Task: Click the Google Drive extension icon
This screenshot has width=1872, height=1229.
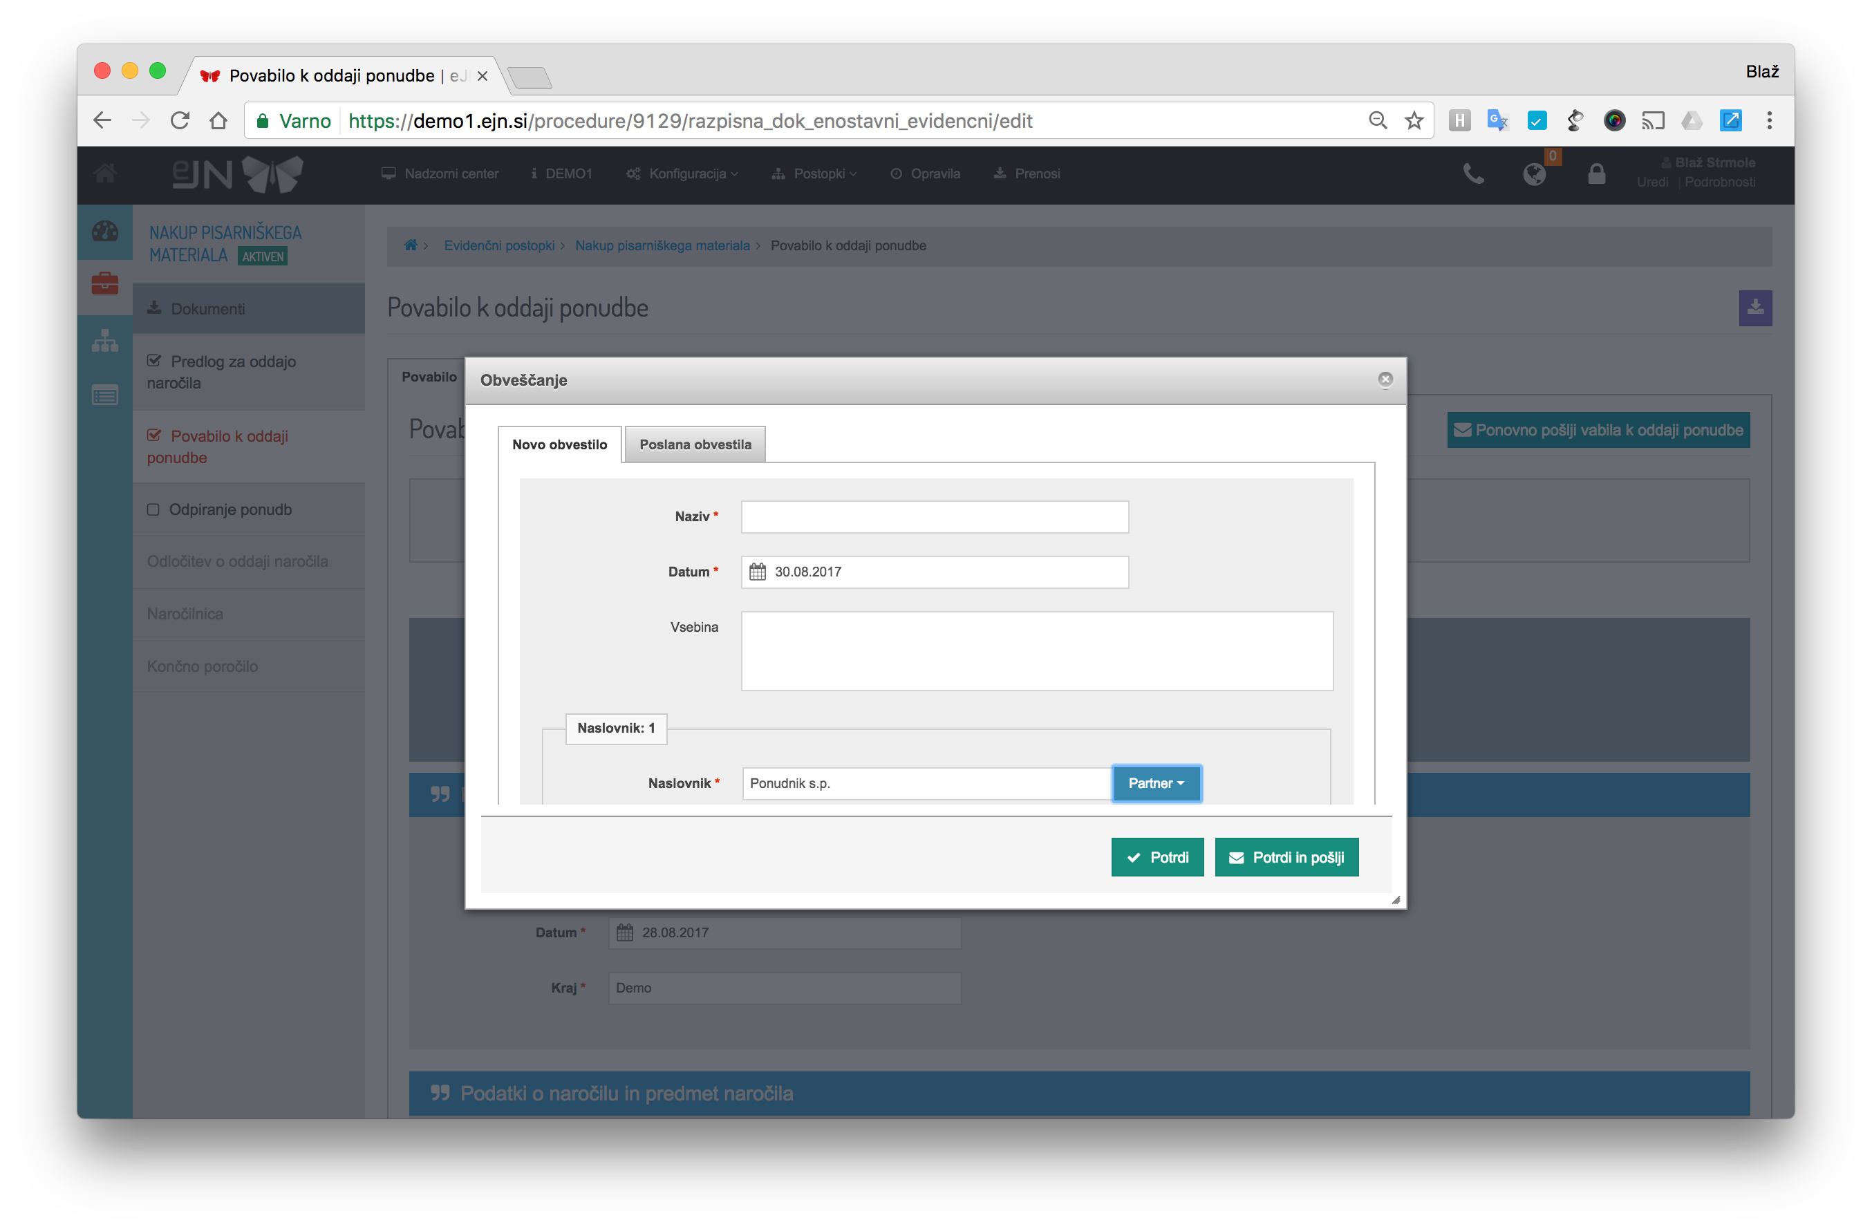Action: 1692,120
